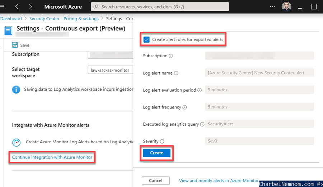
Task: Click the Log alert frequency field
Action: coord(259,107)
